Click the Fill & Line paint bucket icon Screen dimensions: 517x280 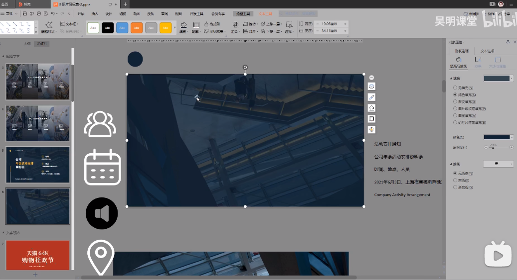point(458,60)
